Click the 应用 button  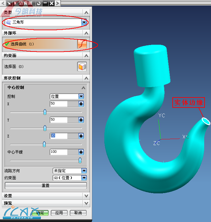(59, 213)
